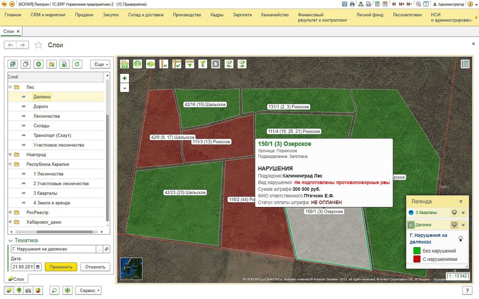Click the home icon on map toolbar
479x299 pixels.
coord(124,64)
